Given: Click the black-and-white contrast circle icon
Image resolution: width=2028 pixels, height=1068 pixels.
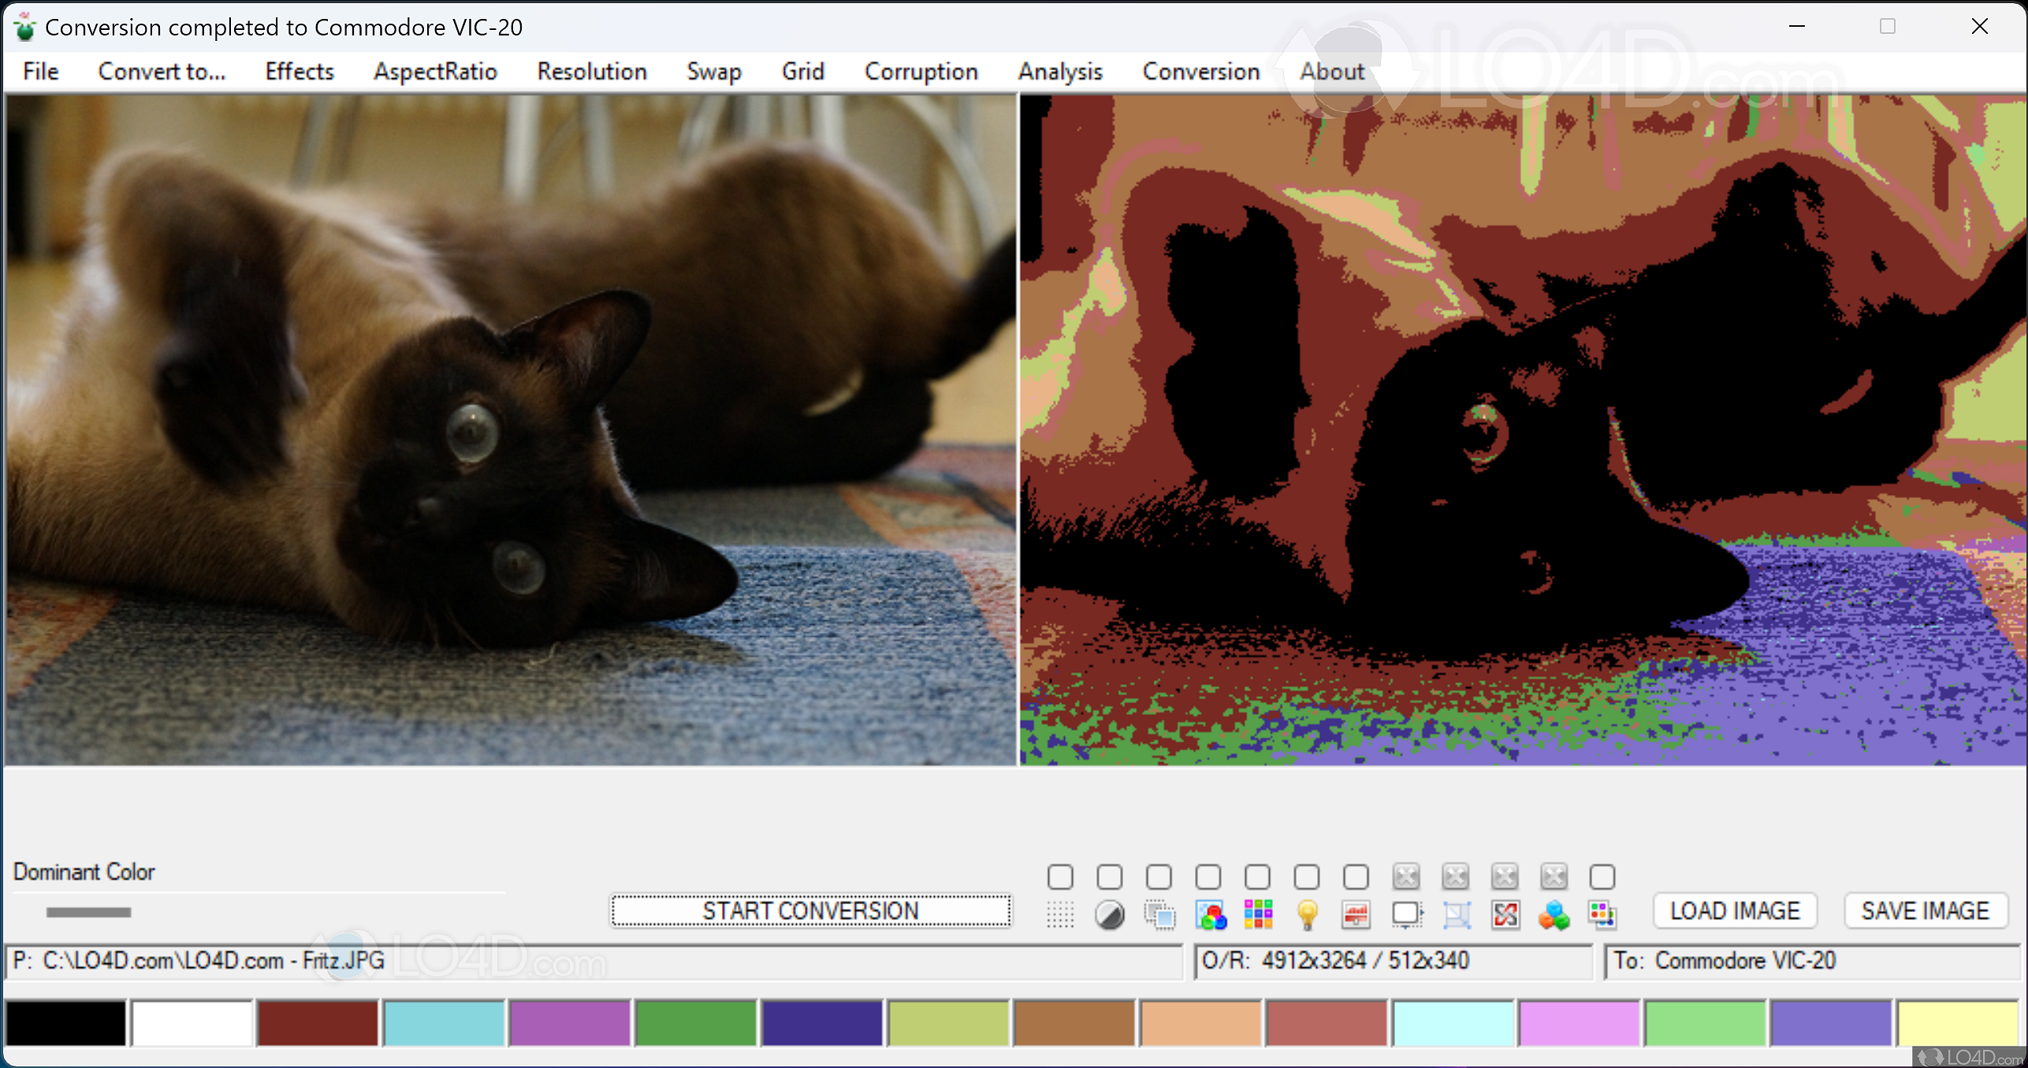Looking at the screenshot, I should pos(1110,914).
